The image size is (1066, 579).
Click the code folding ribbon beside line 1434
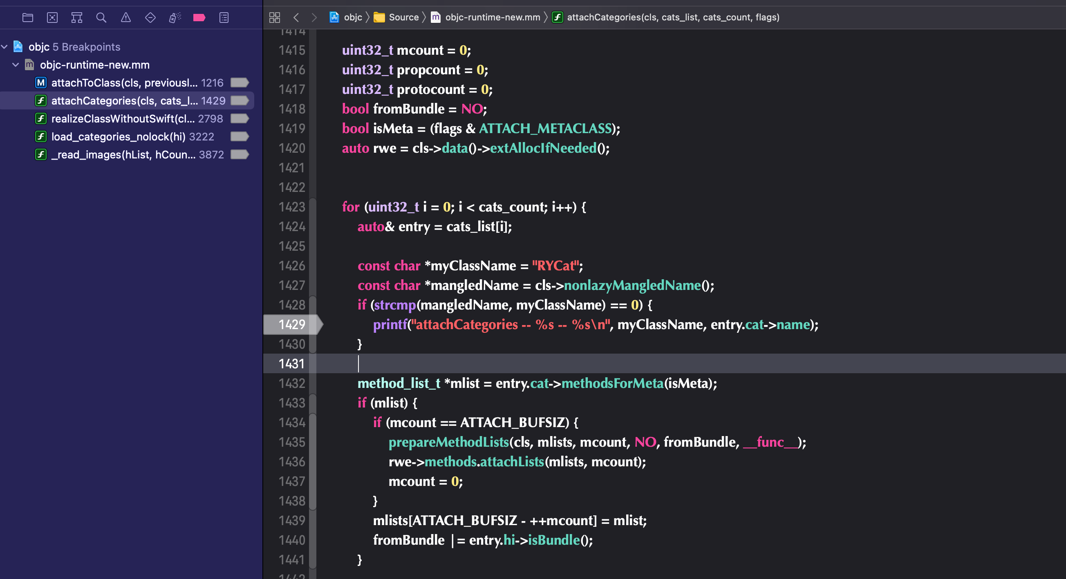coord(313,422)
